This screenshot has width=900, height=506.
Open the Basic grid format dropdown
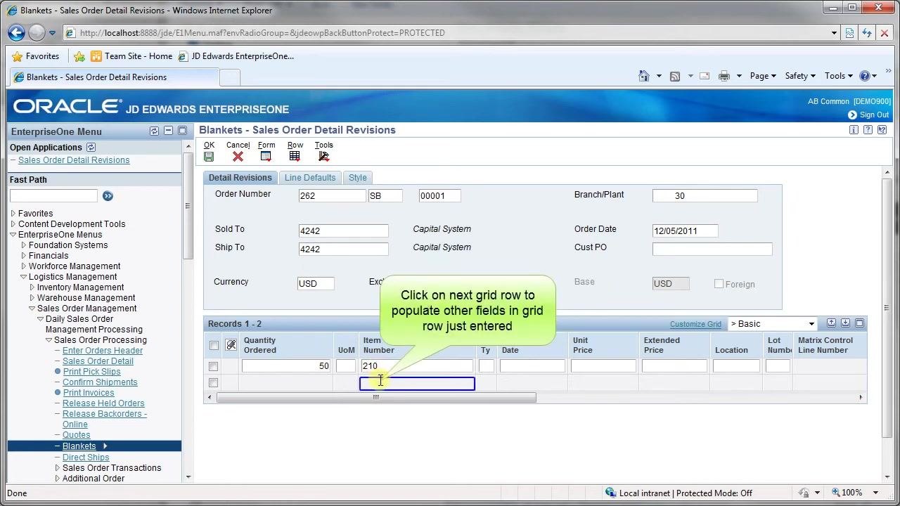772,324
